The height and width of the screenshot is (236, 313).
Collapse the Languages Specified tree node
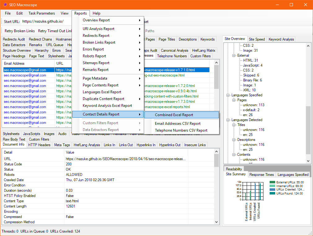coord(228,95)
